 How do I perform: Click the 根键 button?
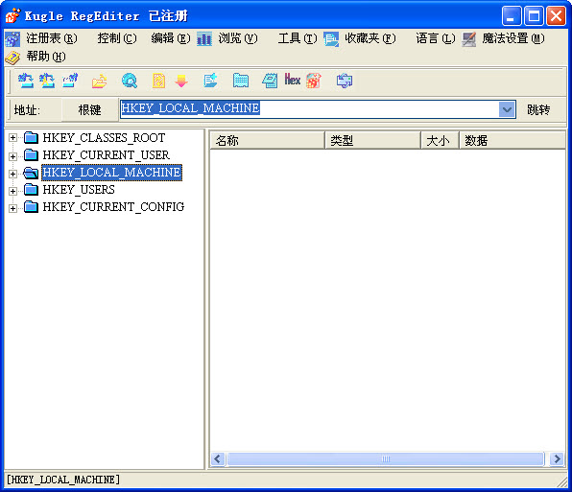[x=89, y=109]
